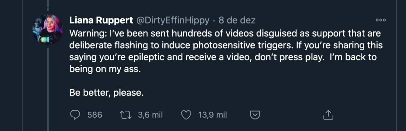Click the 13,9 mil likes count
Screen dimensions: 406x131
point(212,115)
